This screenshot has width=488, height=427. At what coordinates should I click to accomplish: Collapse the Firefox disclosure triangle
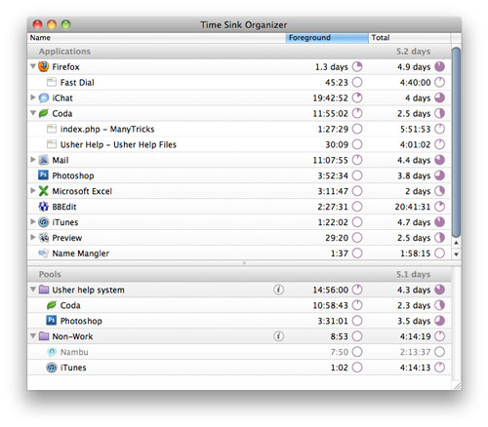point(33,66)
